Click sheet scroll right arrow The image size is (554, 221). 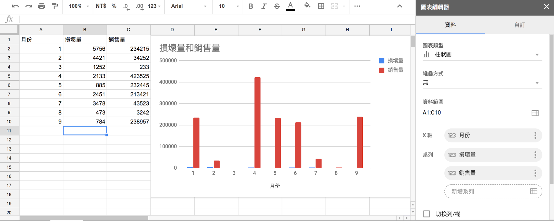pos(407,218)
